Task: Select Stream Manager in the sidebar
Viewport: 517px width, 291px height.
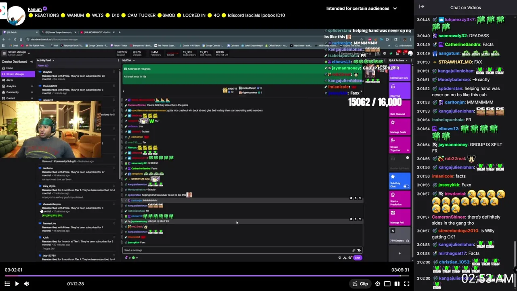Action: [x=18, y=74]
